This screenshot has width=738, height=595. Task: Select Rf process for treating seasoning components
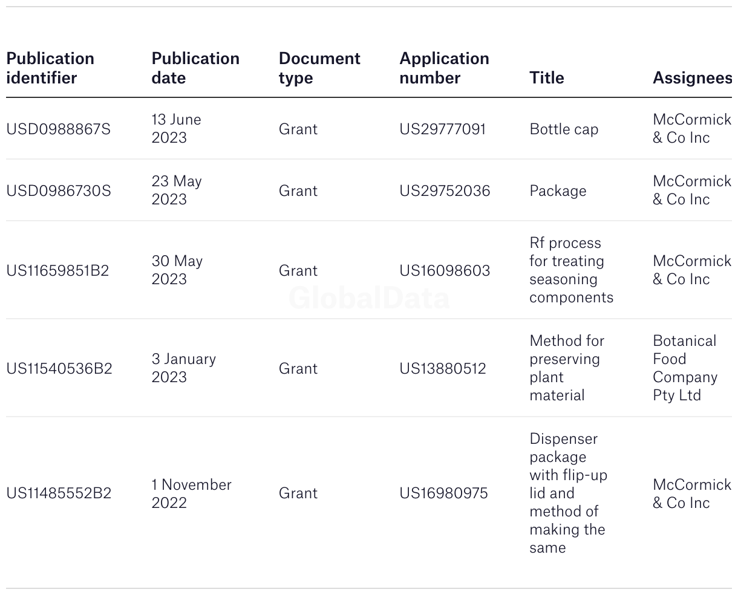[x=571, y=270]
